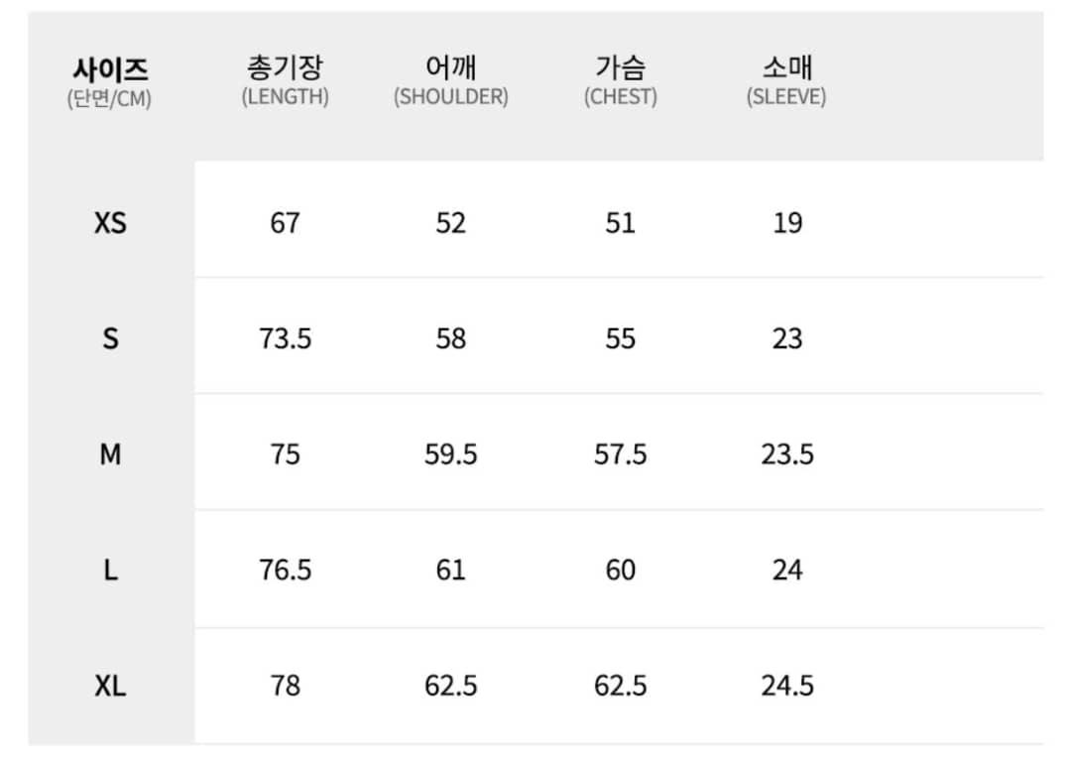Select the XS size row label
1071x764 pixels.
pos(110,222)
